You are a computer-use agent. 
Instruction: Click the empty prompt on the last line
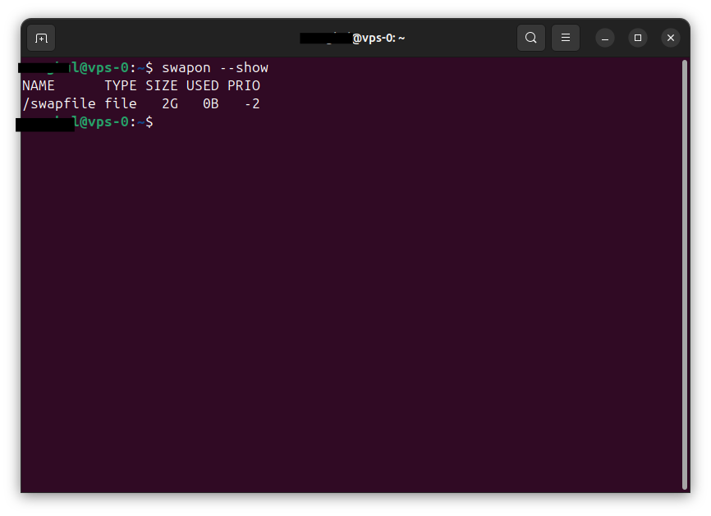pos(85,122)
